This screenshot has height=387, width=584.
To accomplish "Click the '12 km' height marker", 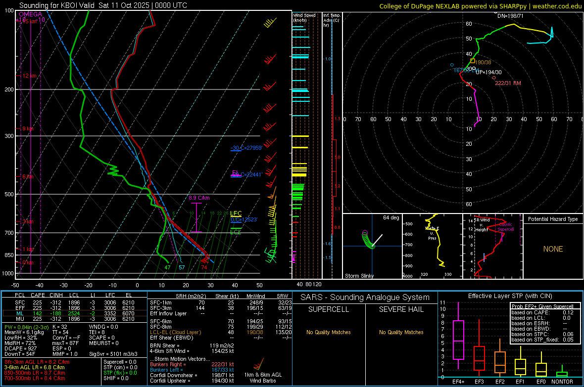I will point(29,76).
